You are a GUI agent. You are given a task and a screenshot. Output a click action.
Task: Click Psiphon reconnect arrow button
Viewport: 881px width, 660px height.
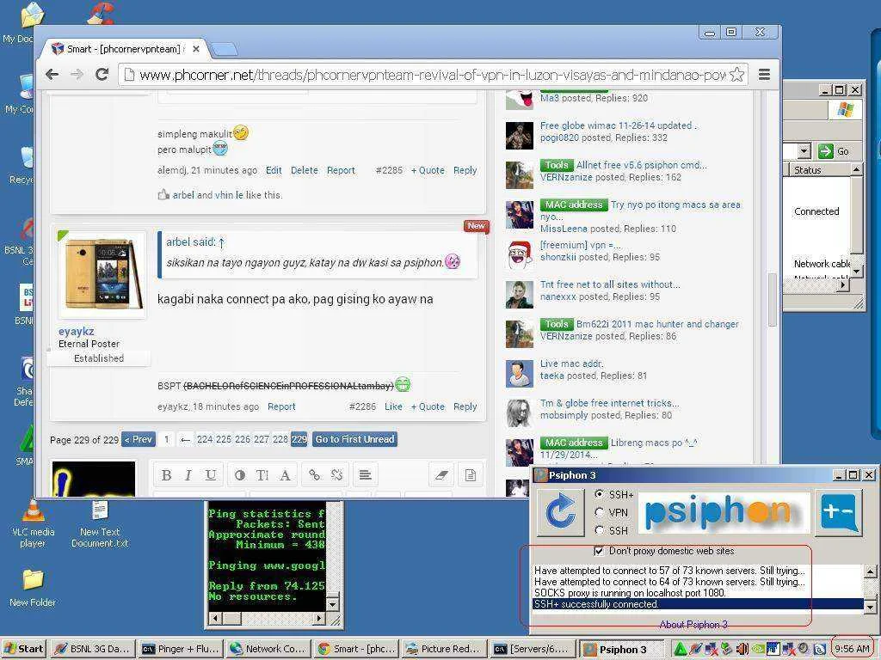561,512
